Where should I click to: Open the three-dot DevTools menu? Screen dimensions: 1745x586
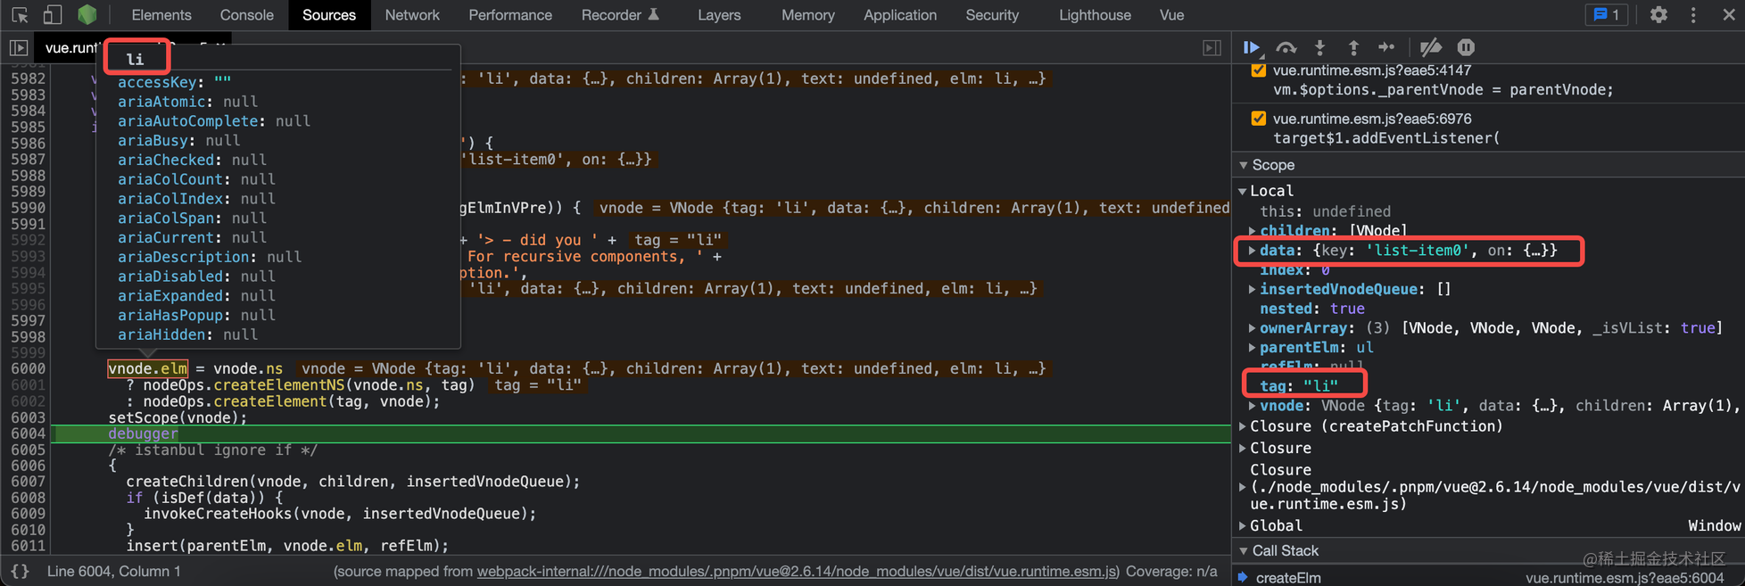[1693, 15]
